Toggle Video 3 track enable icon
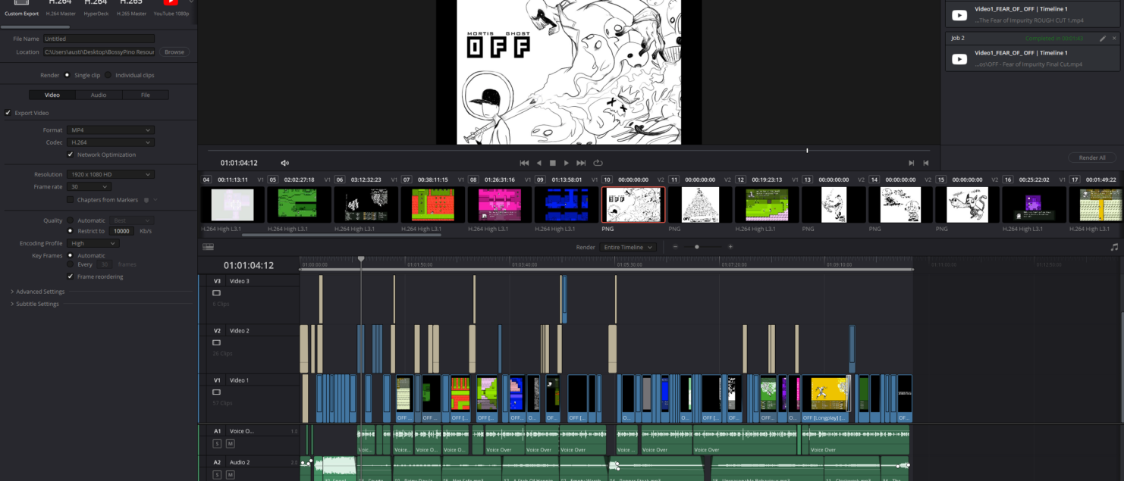Screen dimensions: 1124x481 coord(216,292)
